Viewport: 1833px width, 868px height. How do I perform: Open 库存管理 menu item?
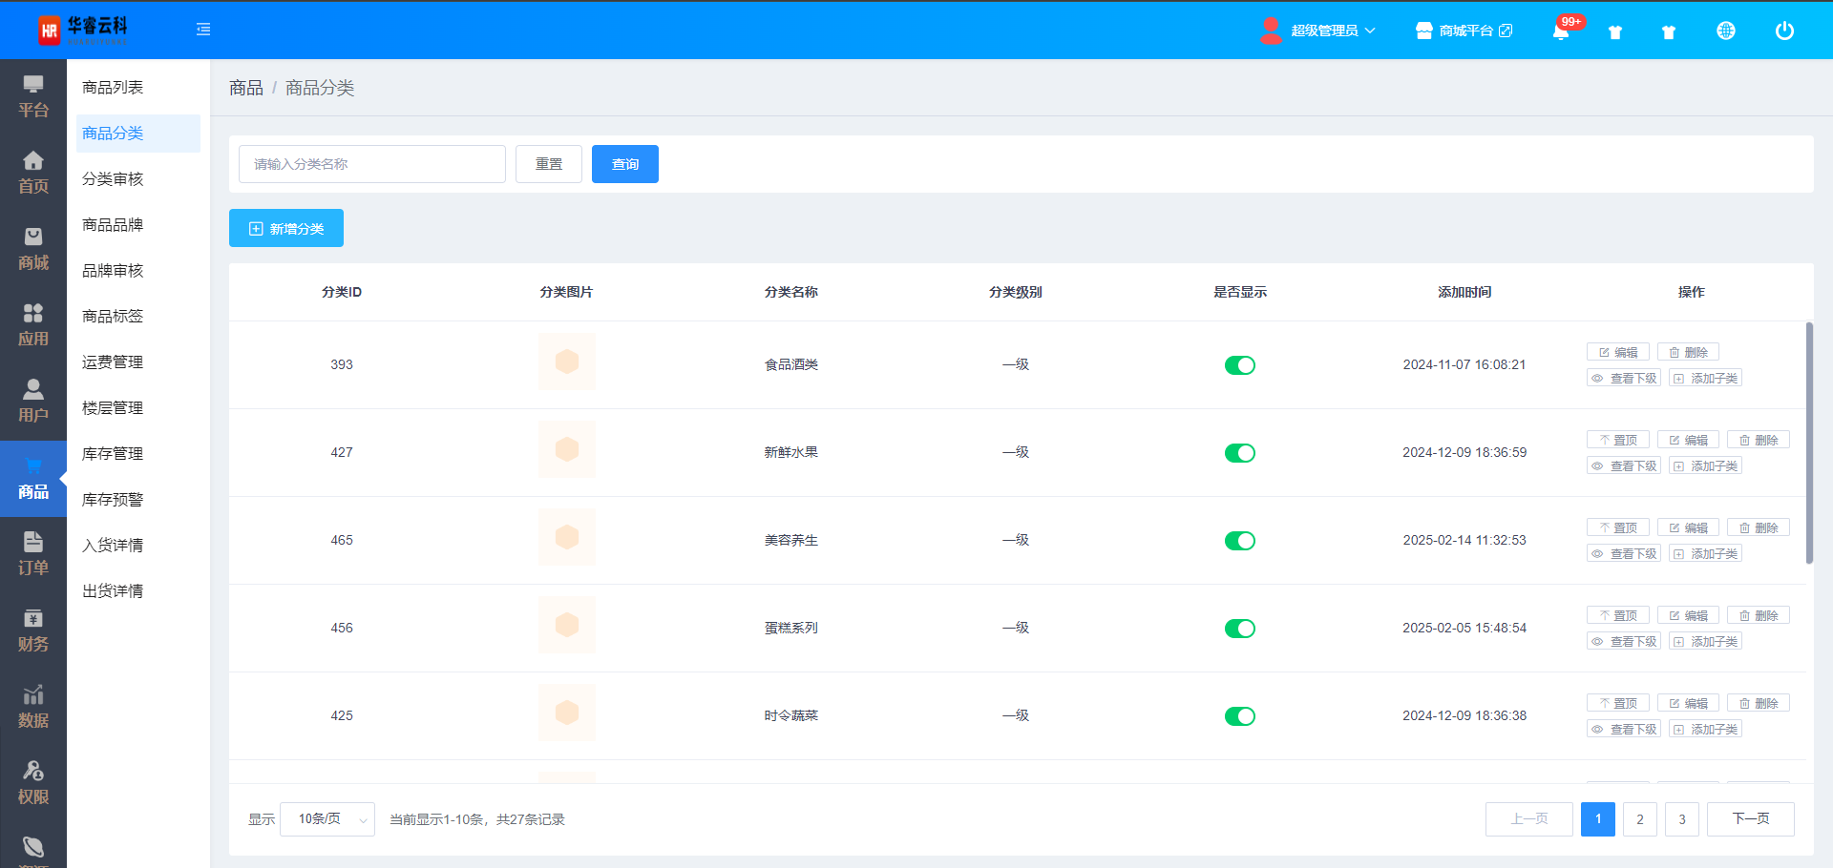point(113,454)
